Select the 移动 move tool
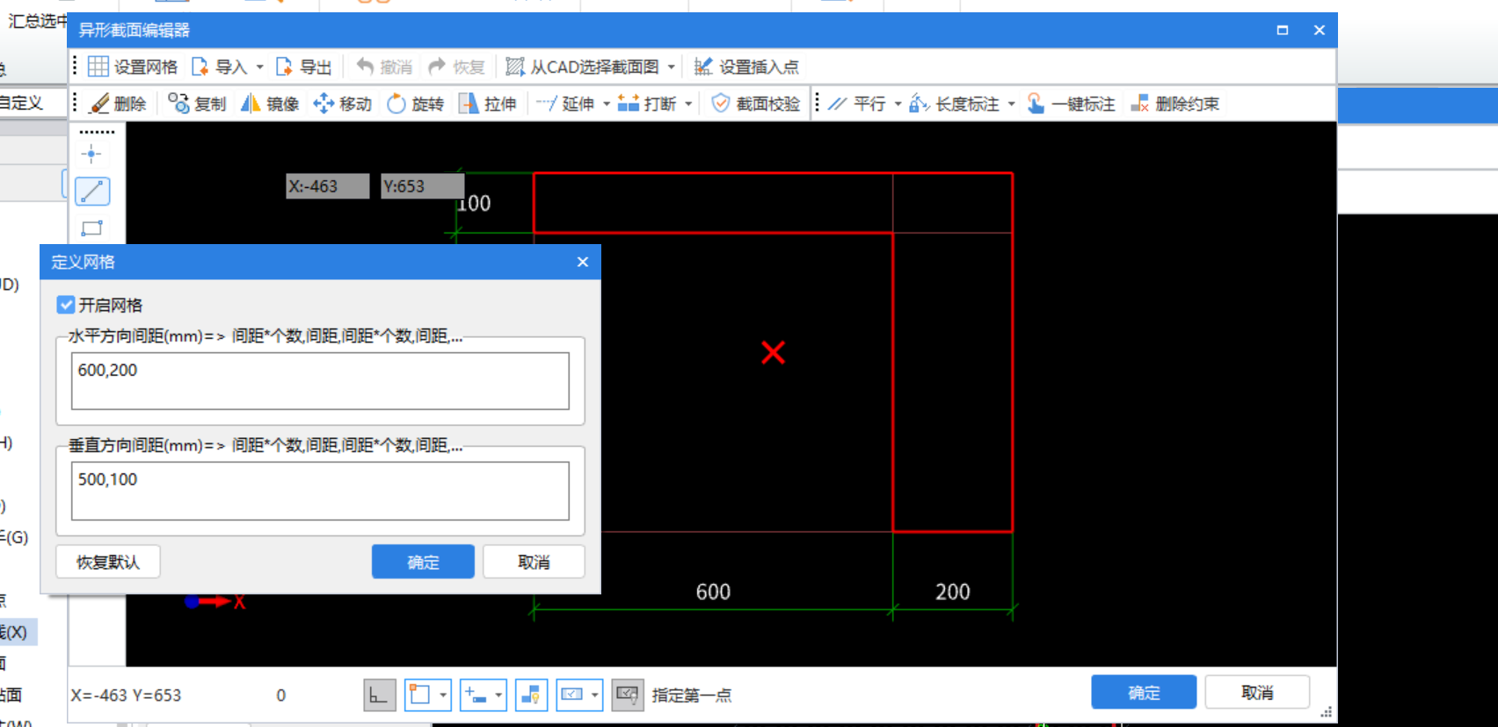The width and height of the screenshot is (1498, 727). coord(343,104)
